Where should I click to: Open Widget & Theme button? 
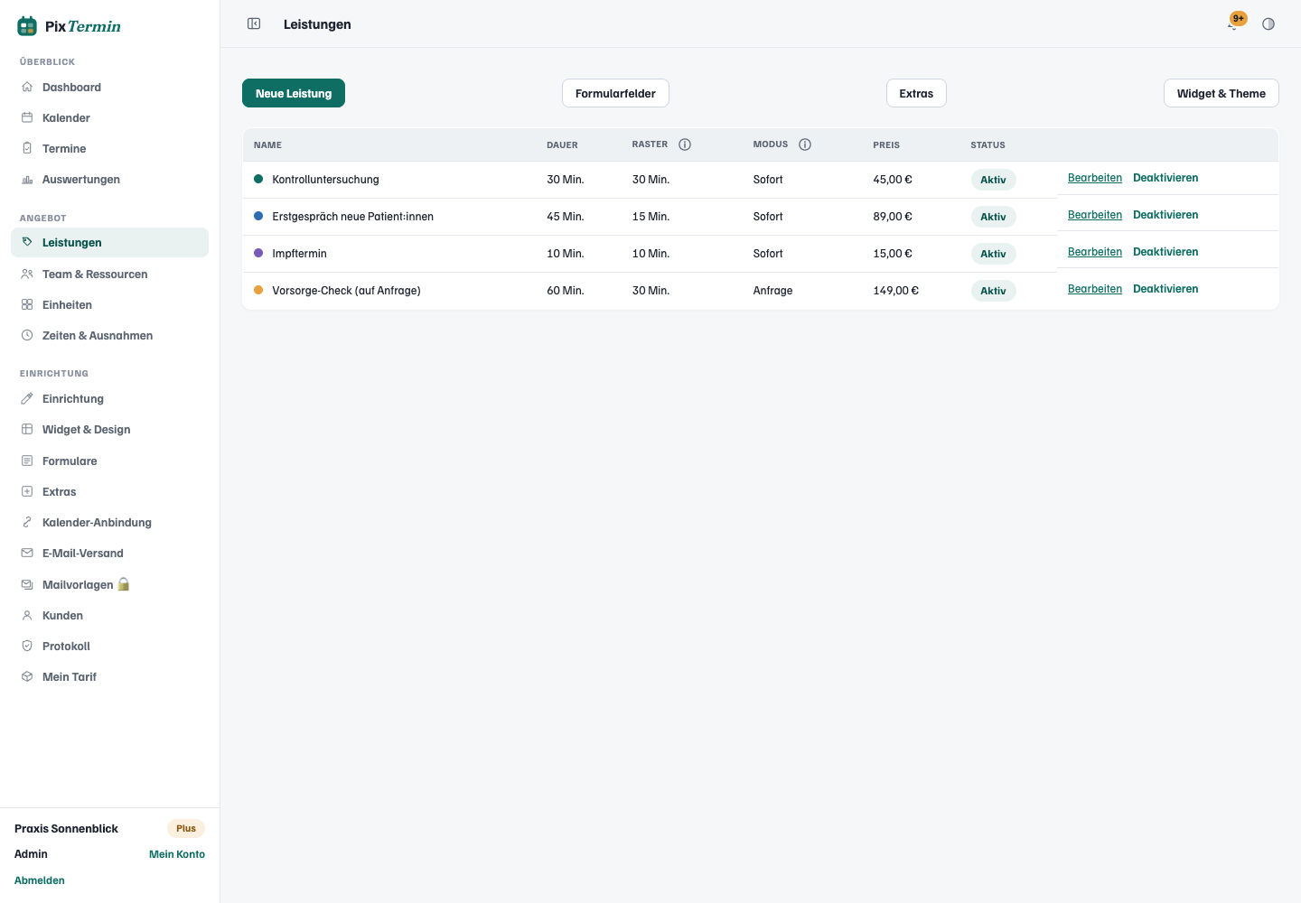click(1221, 93)
